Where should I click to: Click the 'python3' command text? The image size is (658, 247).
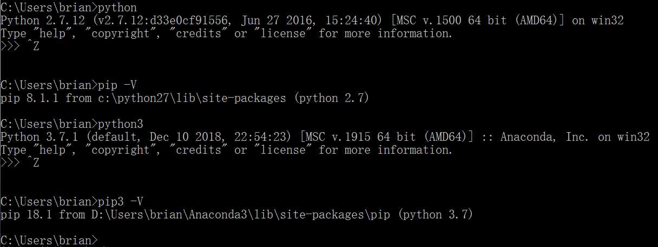121,124
